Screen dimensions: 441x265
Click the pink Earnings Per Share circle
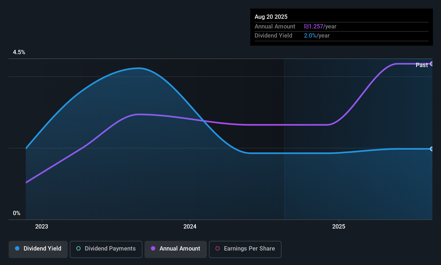pyautogui.click(x=218, y=248)
